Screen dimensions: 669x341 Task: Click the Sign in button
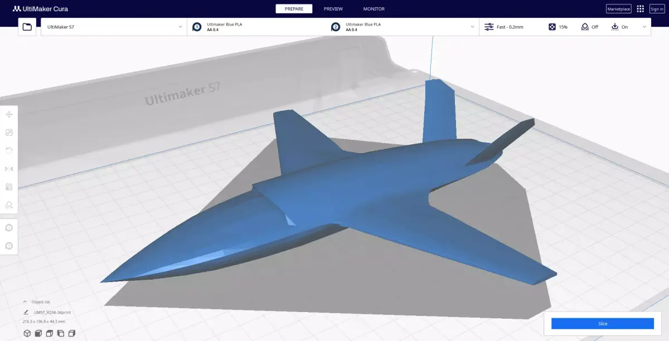(x=657, y=9)
